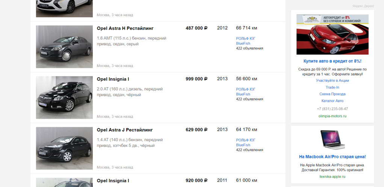Screen dimensions: 384x187
Task: Click the 920 000 ₽ price
Action: coord(197,180)
